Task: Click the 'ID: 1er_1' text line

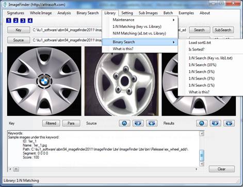Action: [29, 141]
